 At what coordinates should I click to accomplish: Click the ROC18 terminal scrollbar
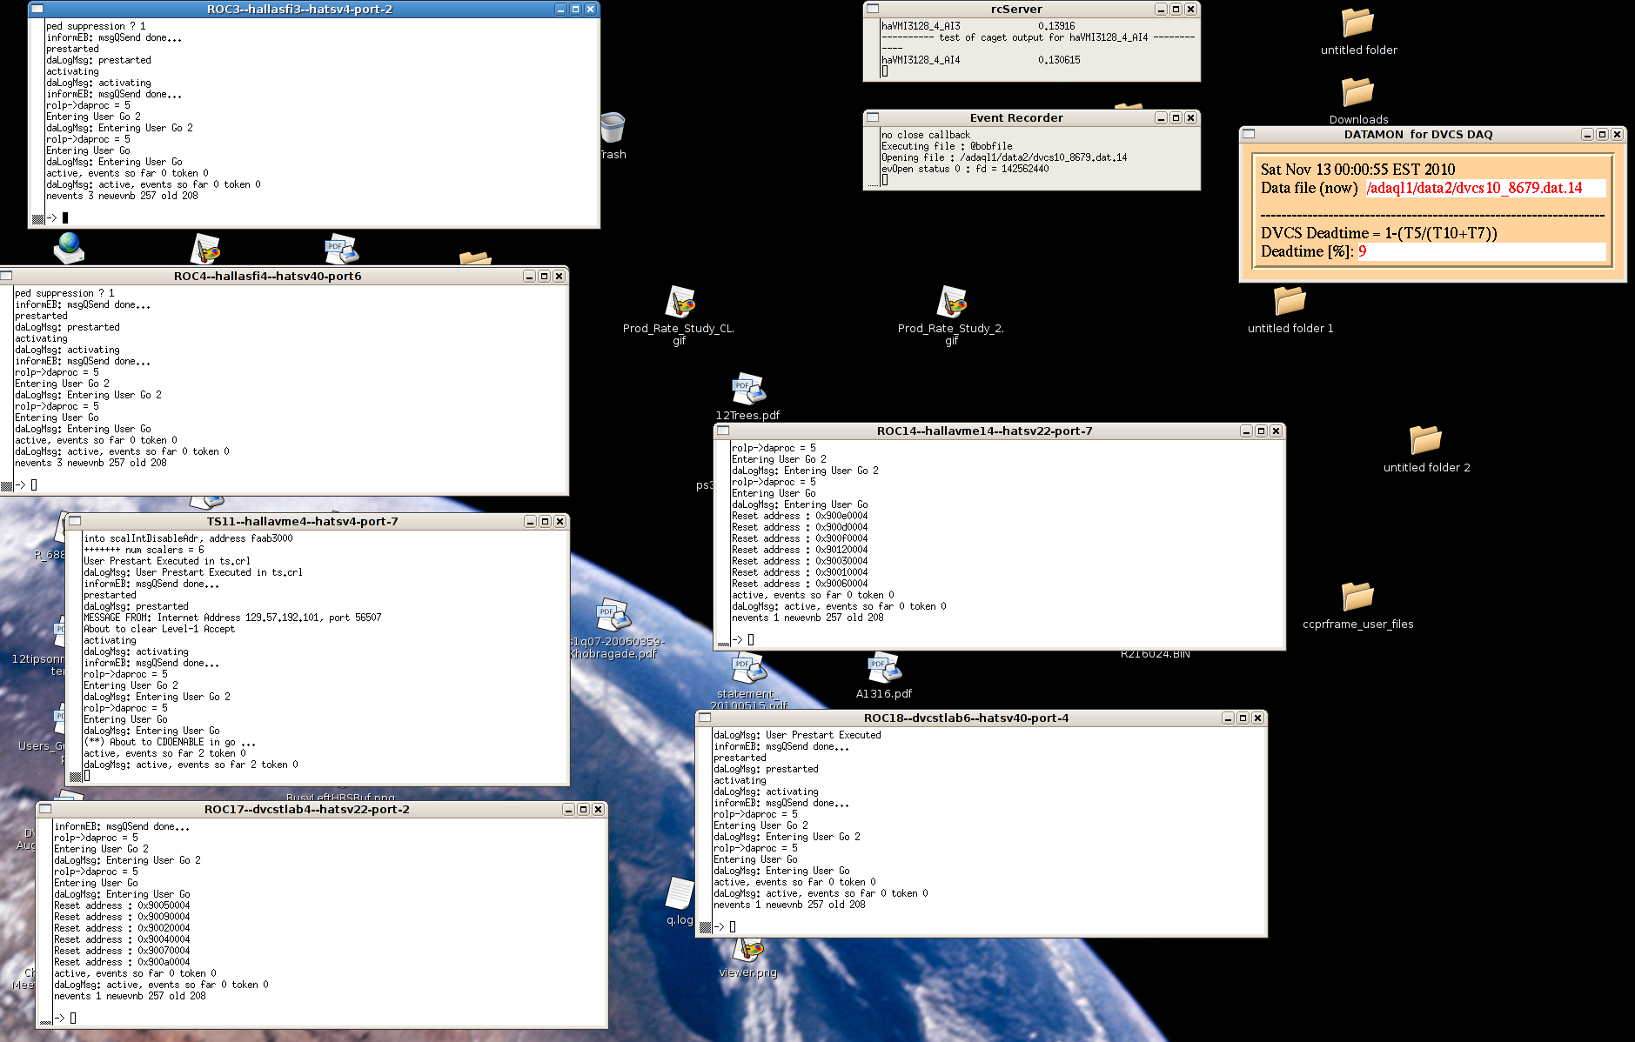click(x=705, y=830)
